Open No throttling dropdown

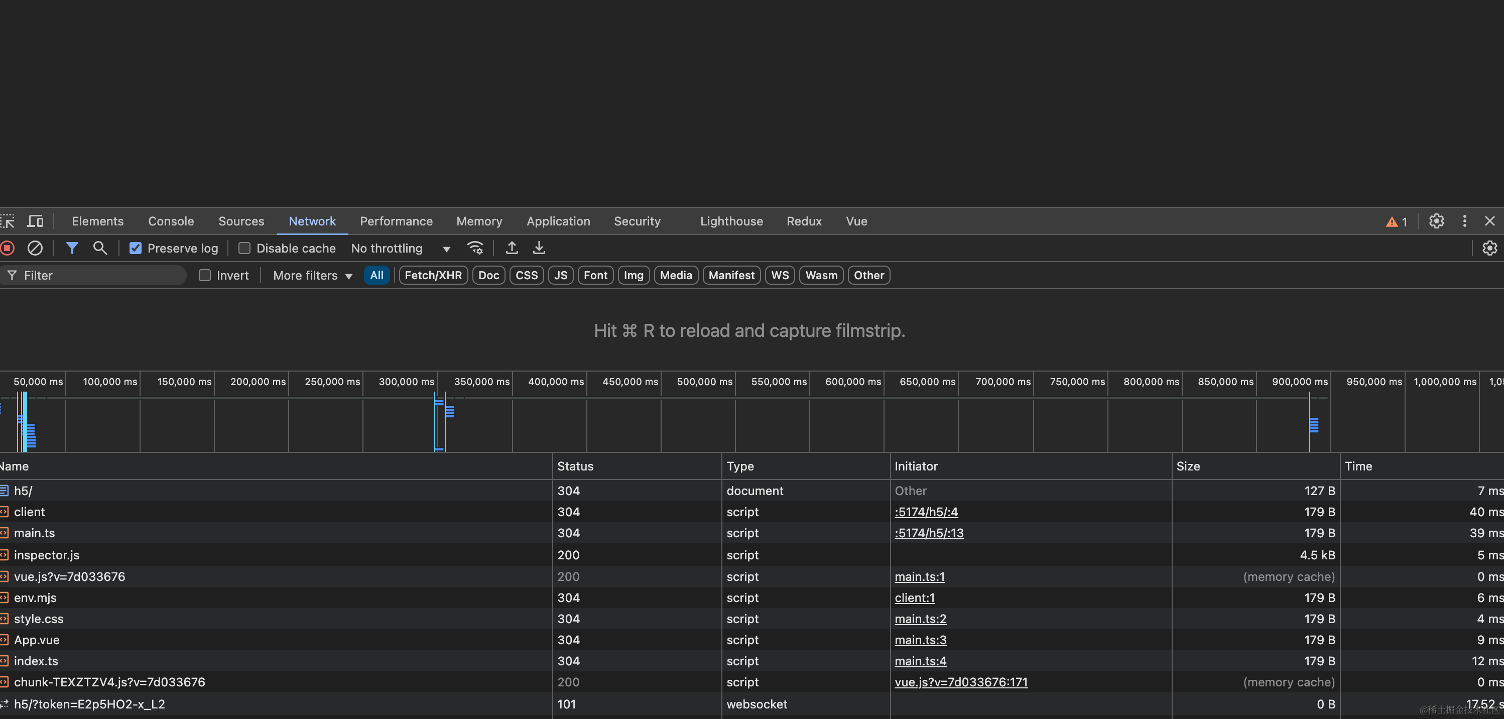400,248
